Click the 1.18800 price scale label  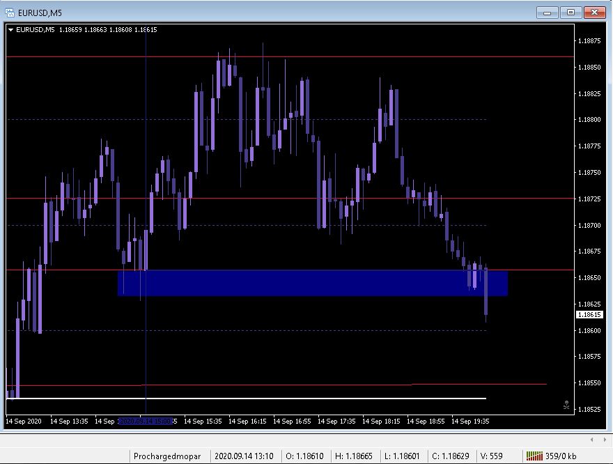pyautogui.click(x=589, y=120)
